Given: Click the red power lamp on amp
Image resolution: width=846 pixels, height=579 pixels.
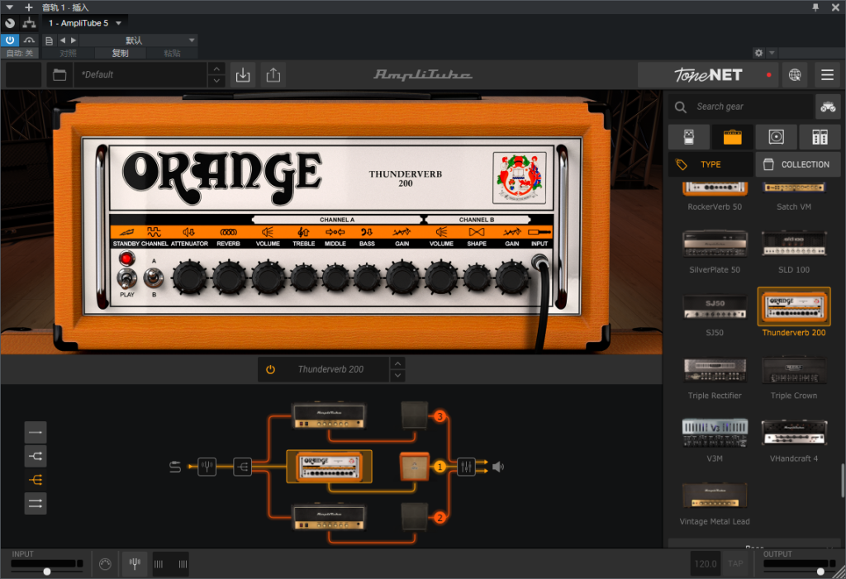Looking at the screenshot, I should pyautogui.click(x=126, y=259).
